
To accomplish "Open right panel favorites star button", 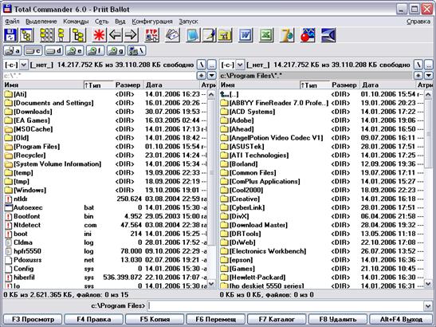I will pos(418,76).
